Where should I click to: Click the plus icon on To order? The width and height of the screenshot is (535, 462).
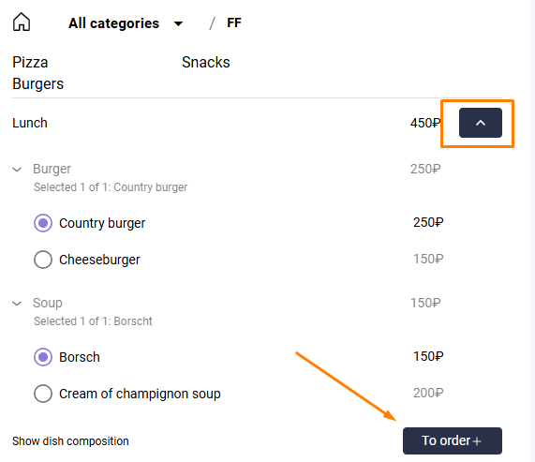point(477,441)
